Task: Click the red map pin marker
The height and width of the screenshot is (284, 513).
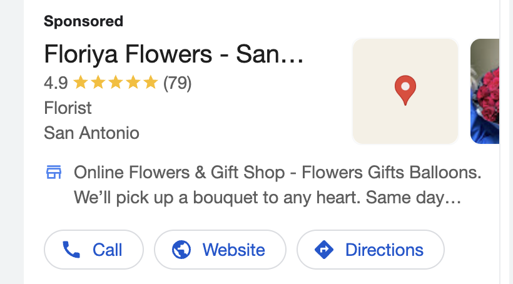Action: click(x=405, y=89)
